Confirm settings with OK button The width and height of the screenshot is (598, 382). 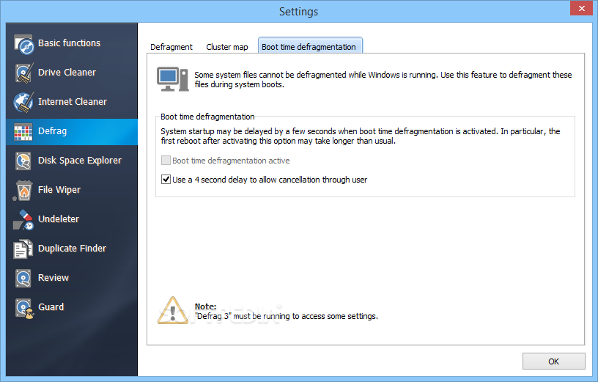coord(553,361)
